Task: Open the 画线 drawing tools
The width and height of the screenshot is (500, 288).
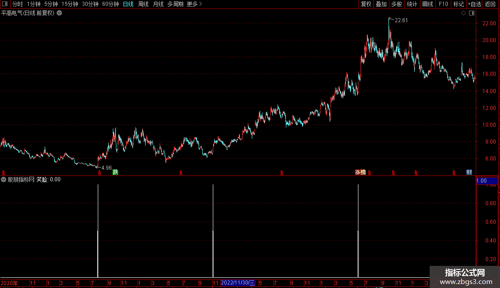Action: click(x=427, y=4)
